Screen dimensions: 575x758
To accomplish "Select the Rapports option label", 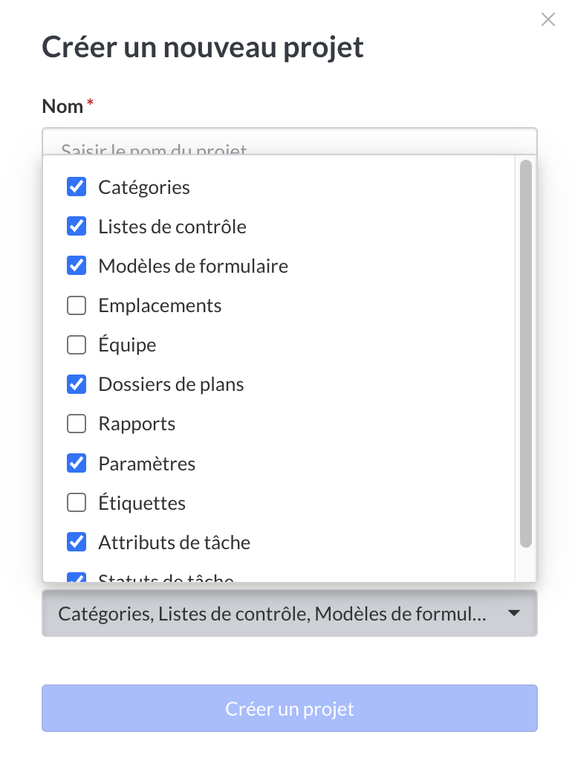I will click(137, 424).
